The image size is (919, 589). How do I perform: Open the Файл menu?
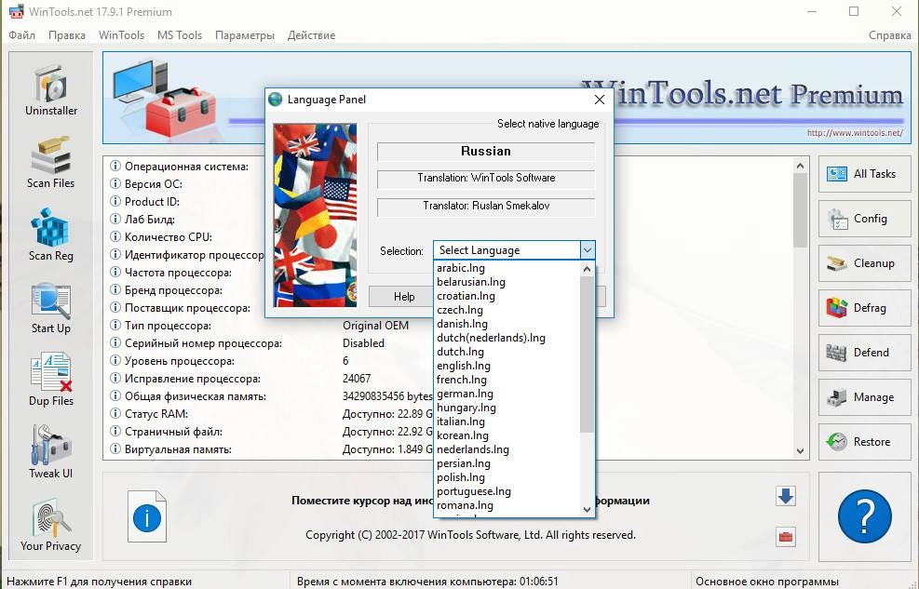pos(21,35)
